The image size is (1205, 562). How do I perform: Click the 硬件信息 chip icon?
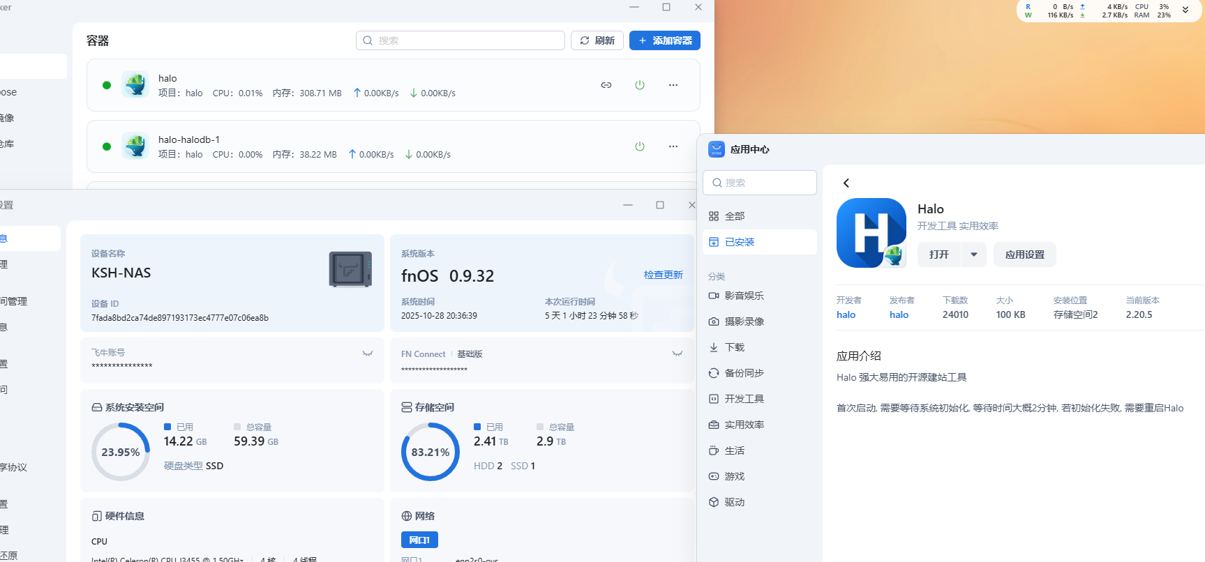click(x=97, y=516)
